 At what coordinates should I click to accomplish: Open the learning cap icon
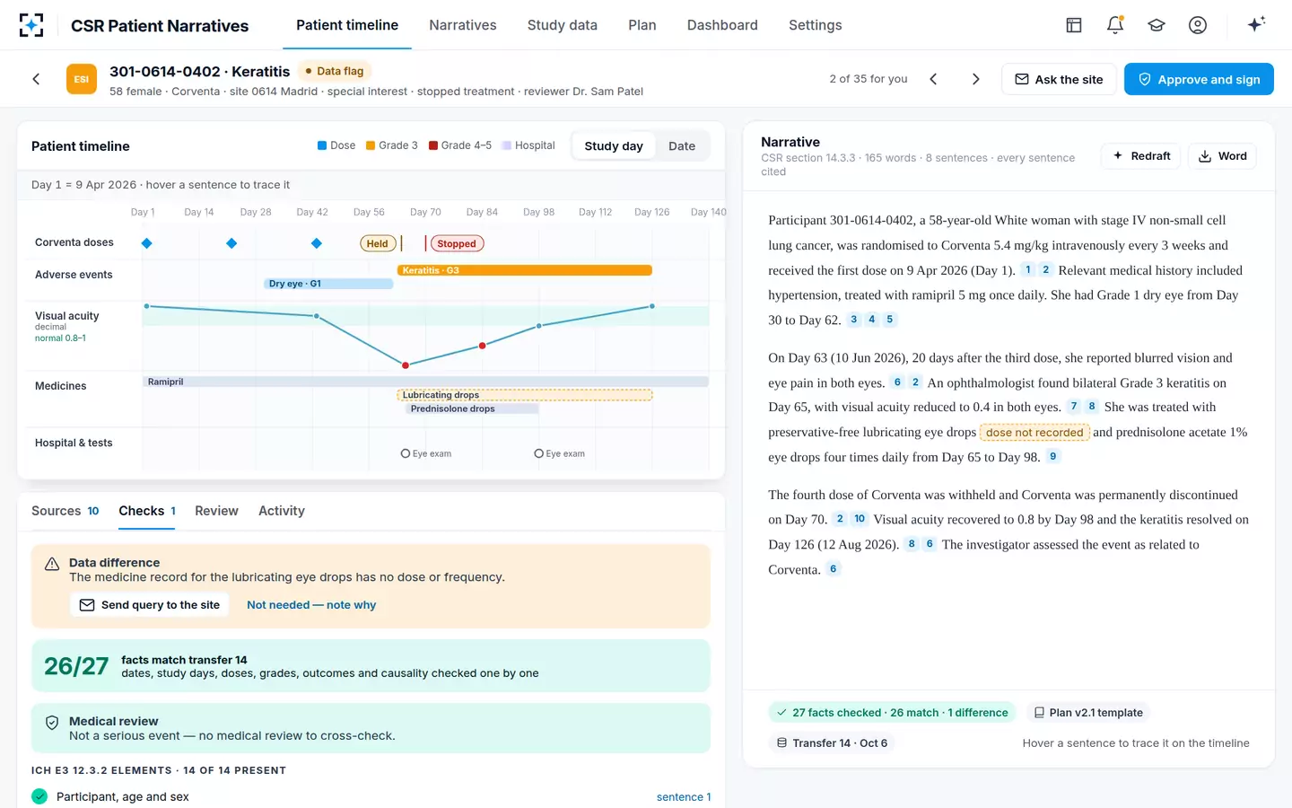point(1157,25)
